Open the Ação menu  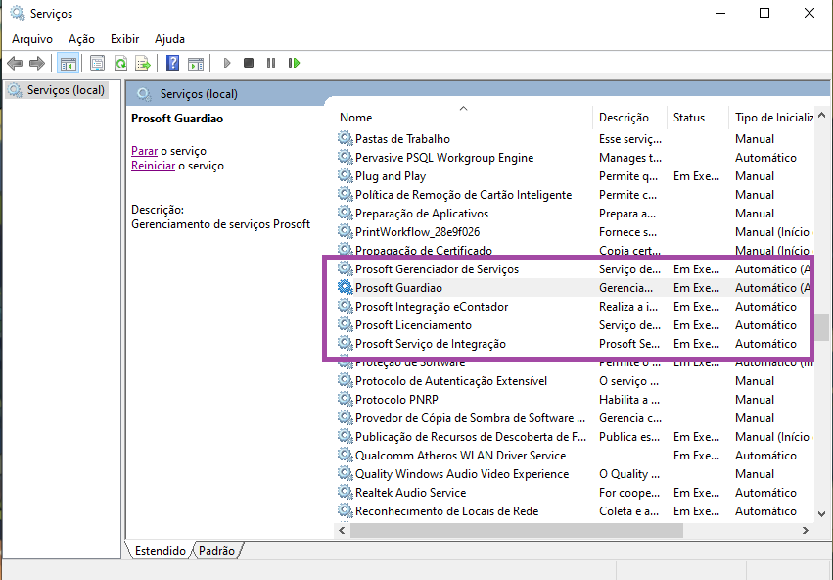(x=81, y=39)
